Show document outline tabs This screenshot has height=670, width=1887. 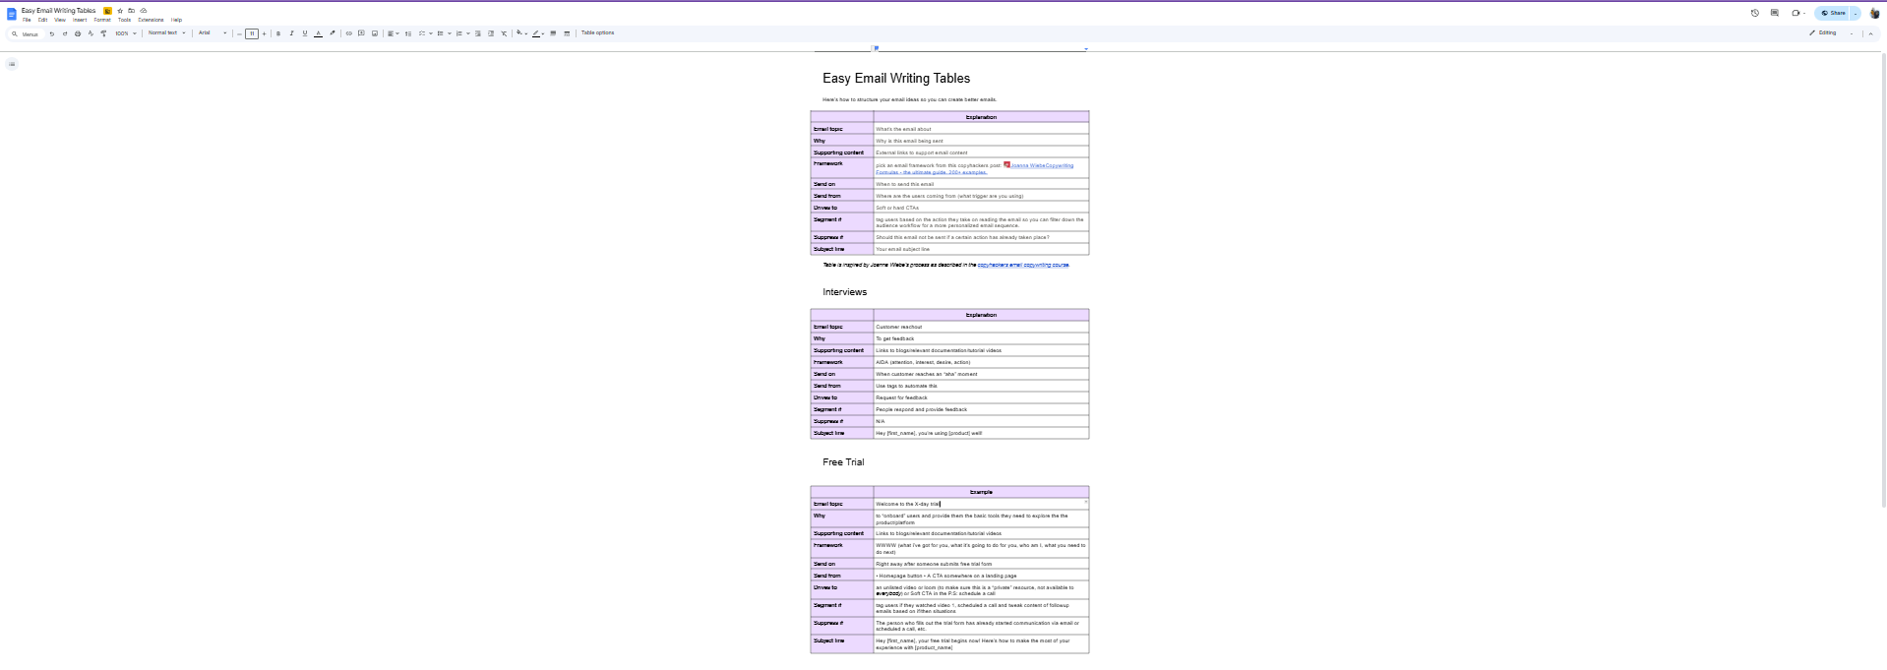12,64
